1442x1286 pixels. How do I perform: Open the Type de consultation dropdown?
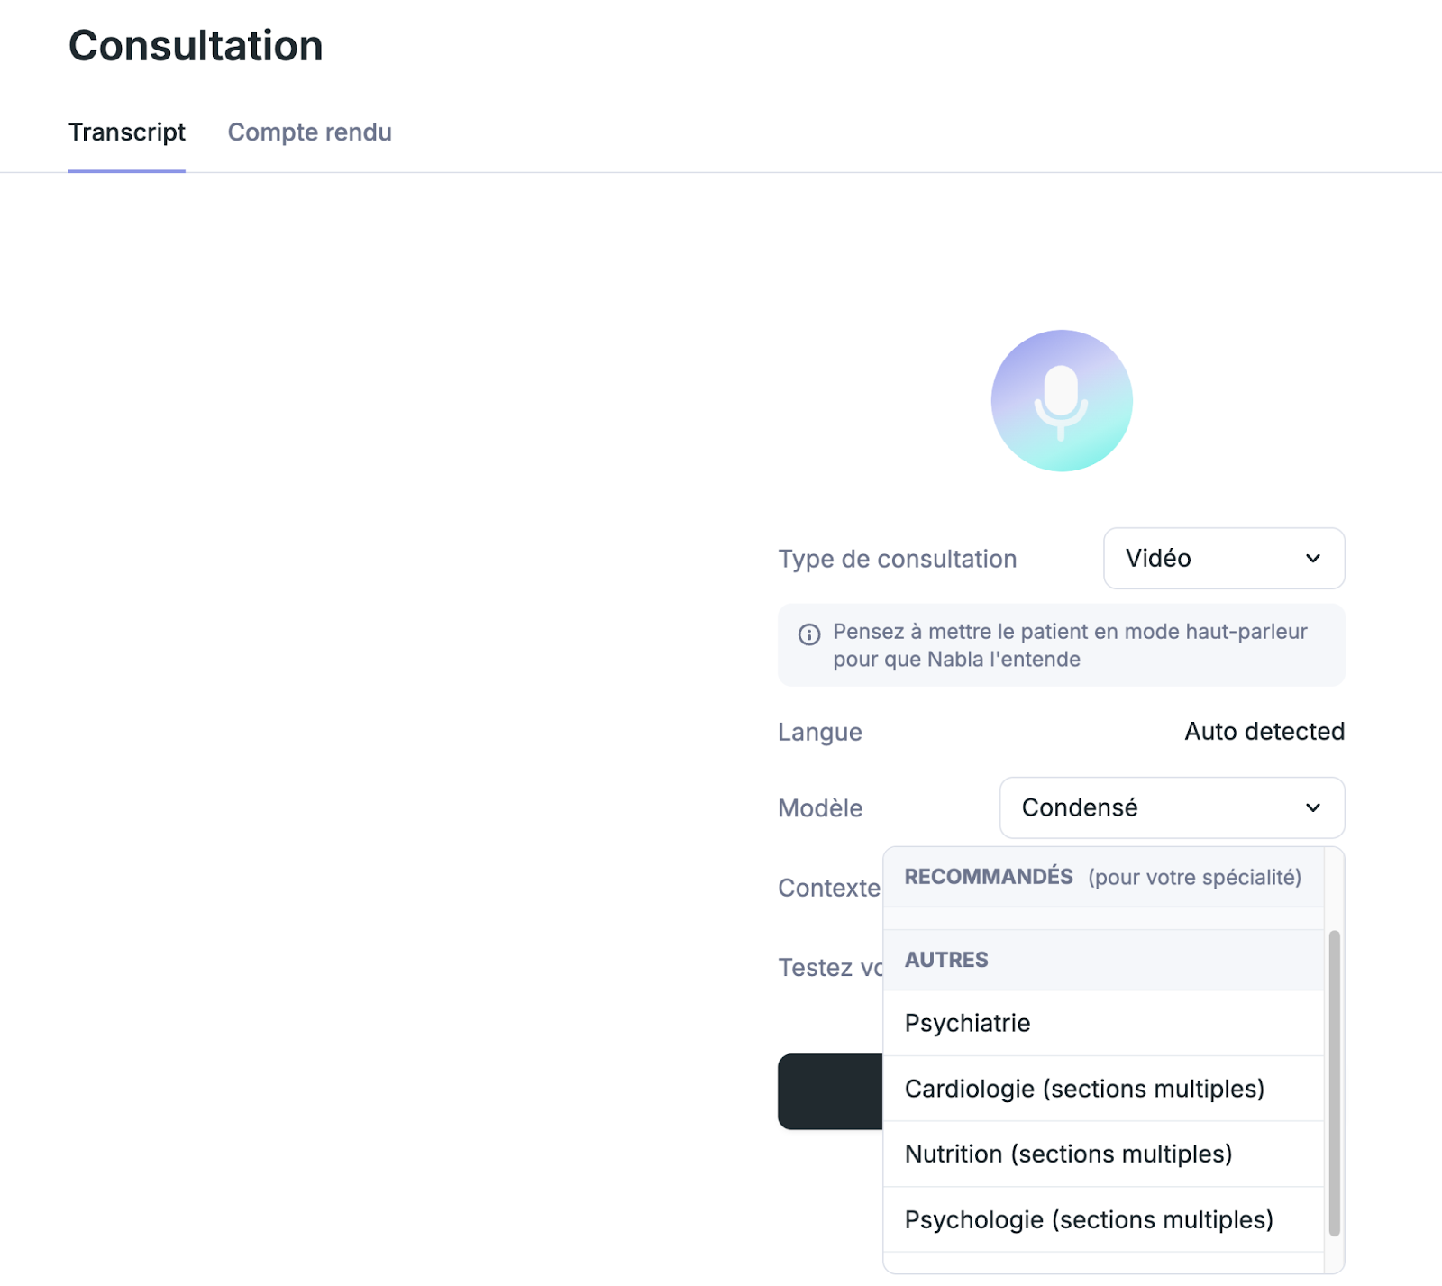pos(1224,559)
